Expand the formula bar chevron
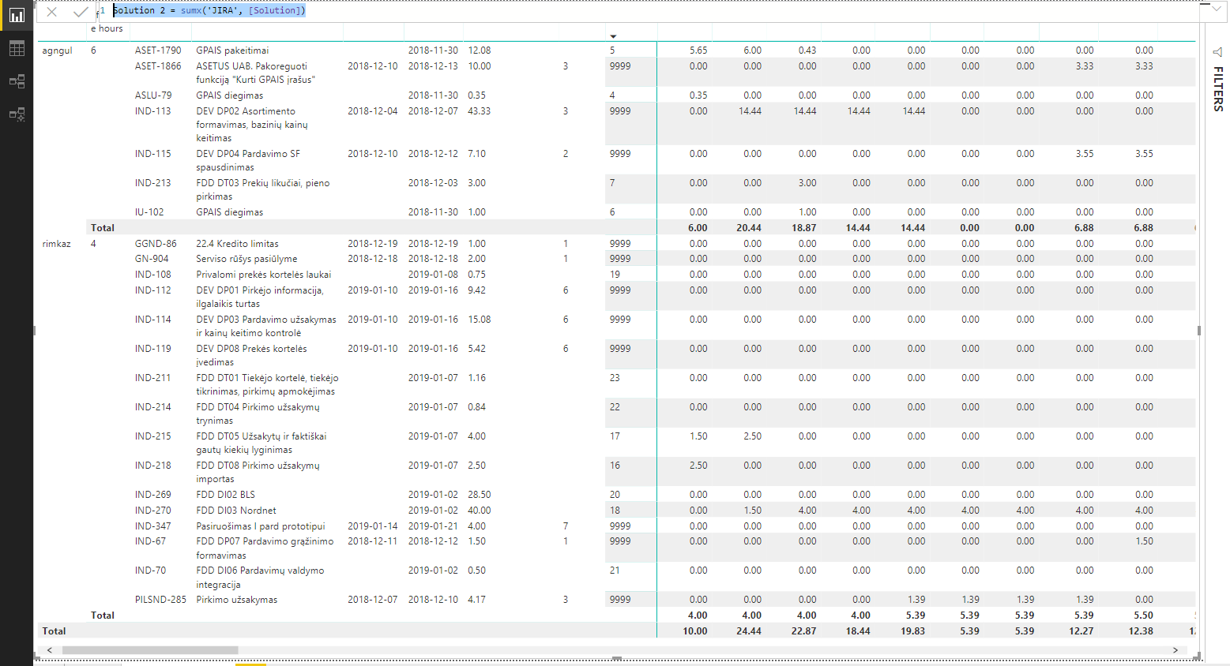 tap(1216, 9)
